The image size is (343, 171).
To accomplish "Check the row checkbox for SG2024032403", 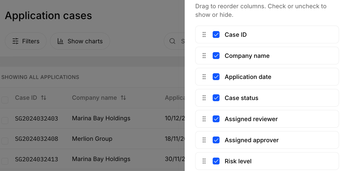I will 5,121.
